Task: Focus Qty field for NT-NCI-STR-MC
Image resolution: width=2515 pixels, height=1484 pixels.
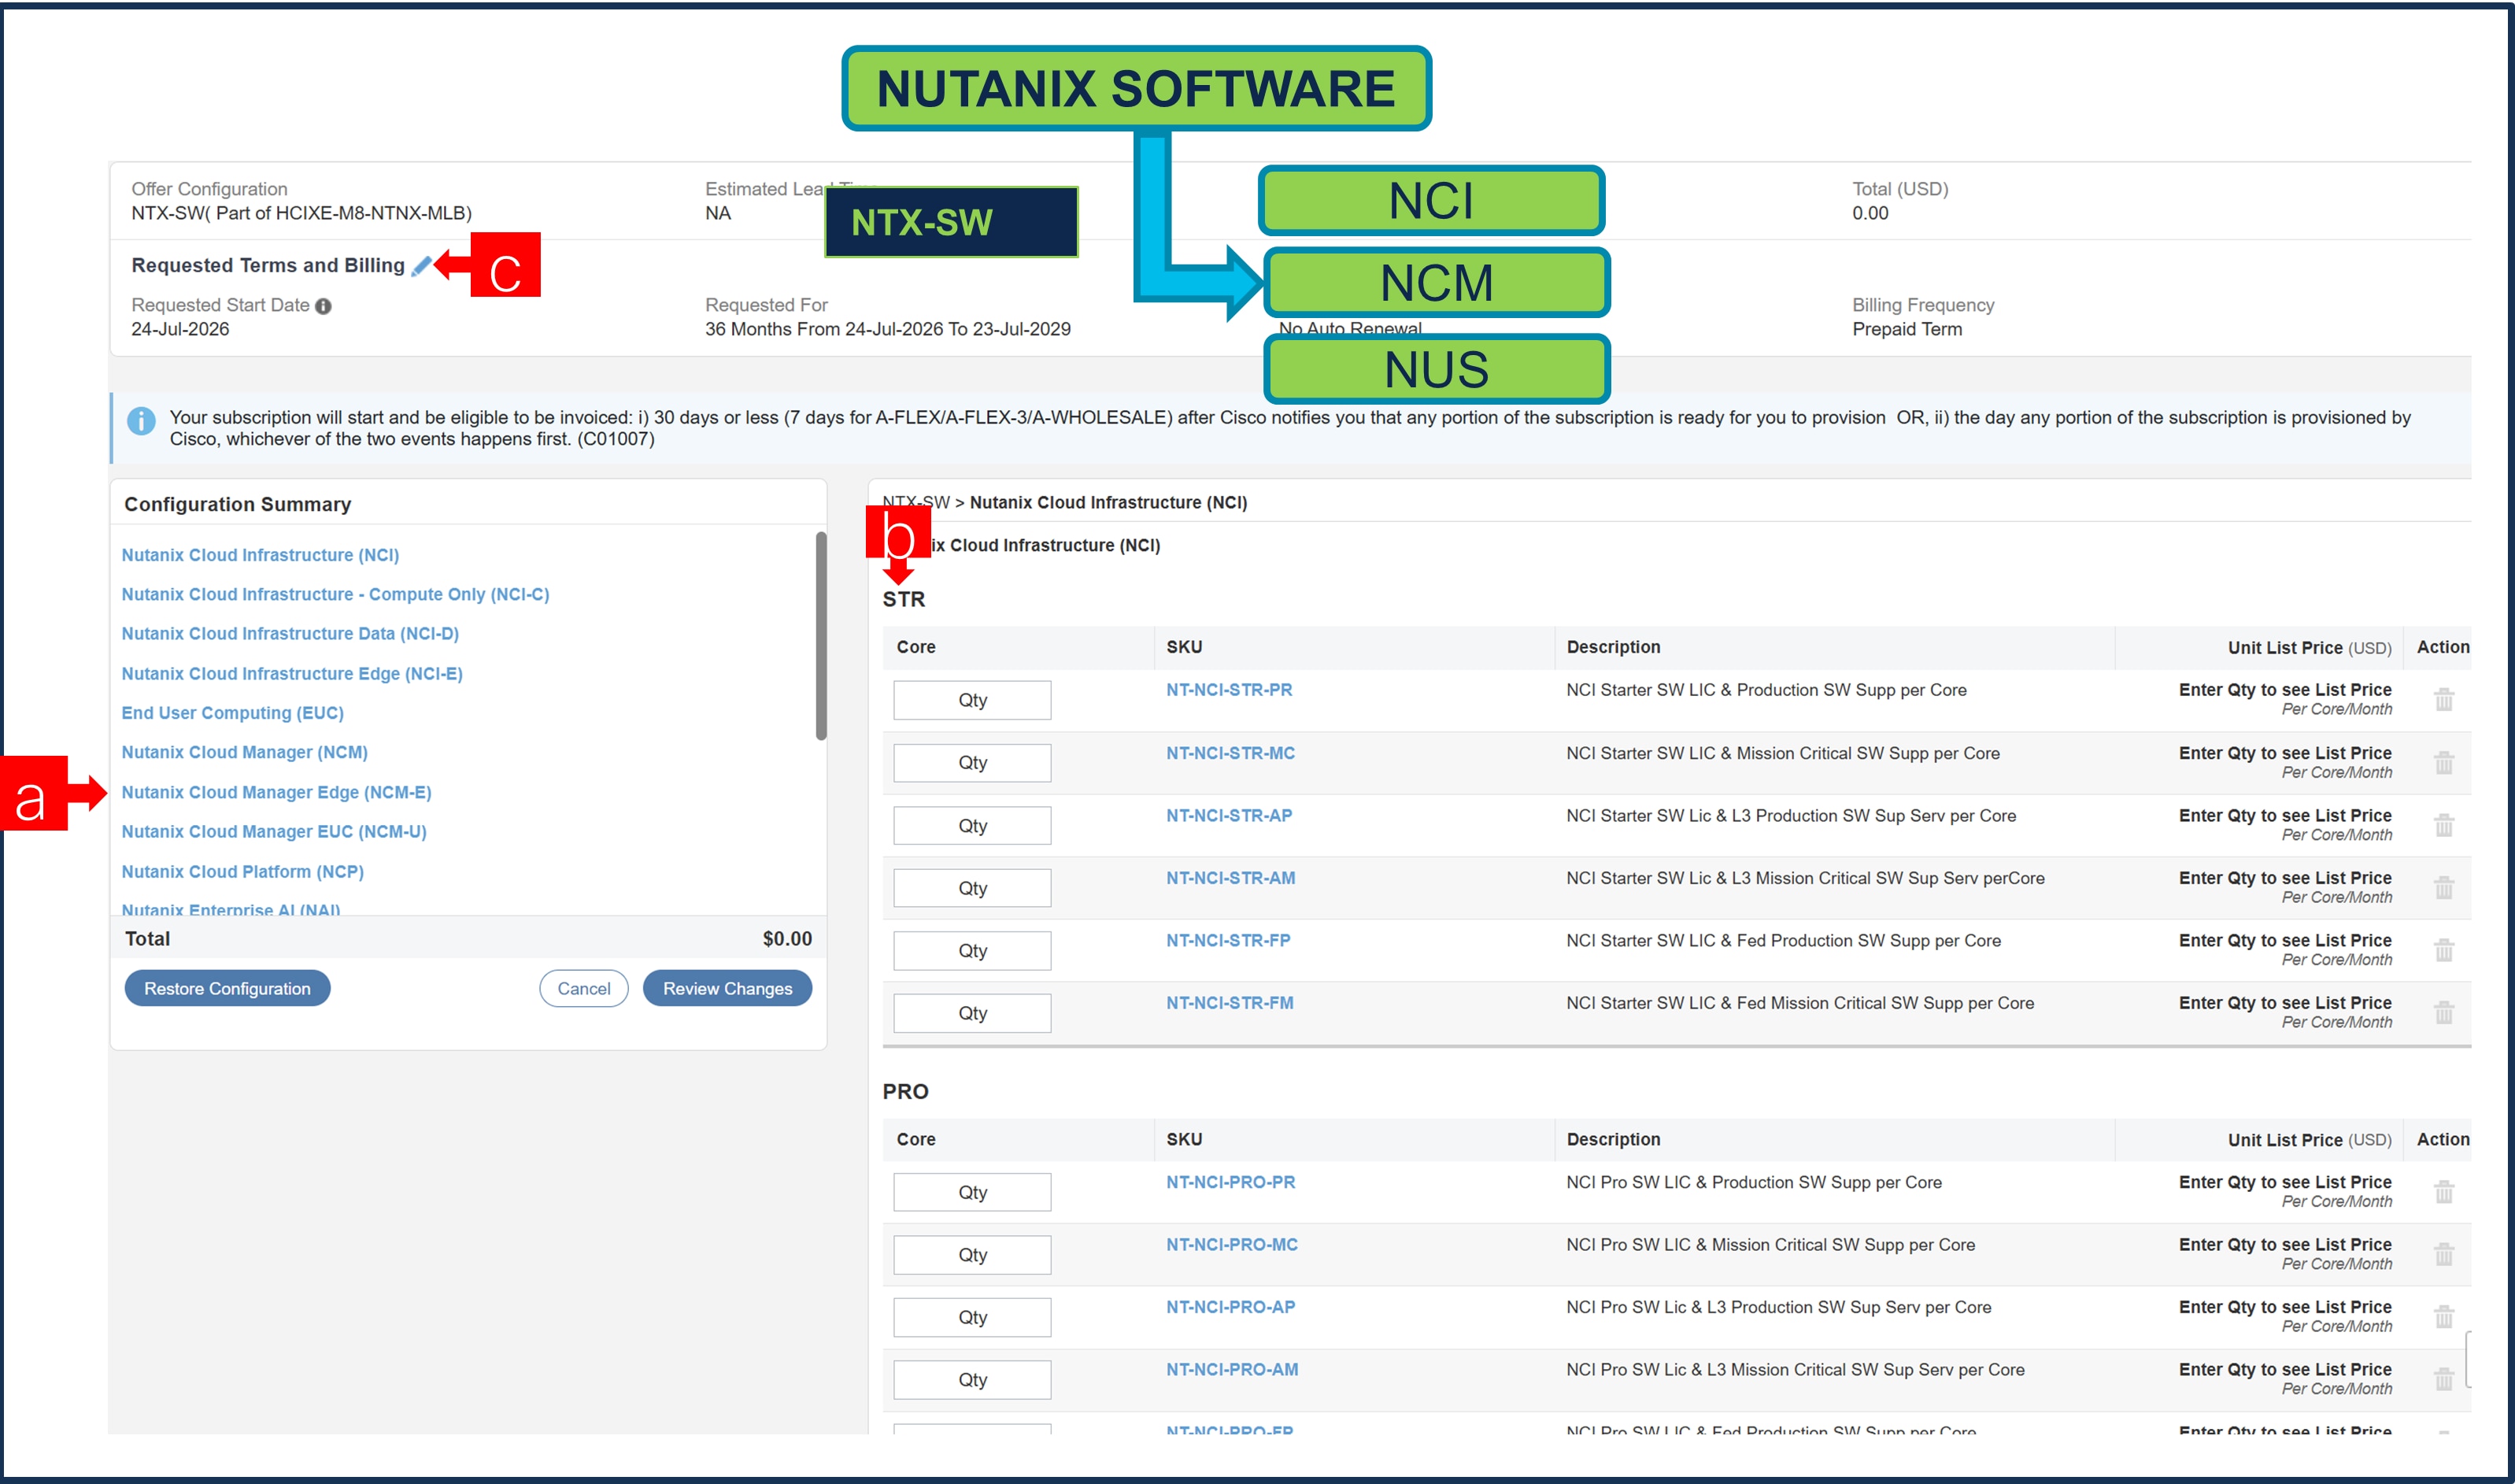Action: click(x=971, y=763)
